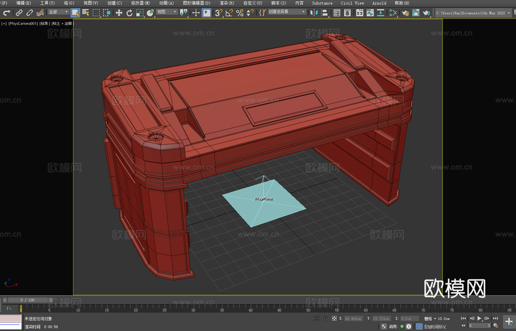Click the PhysCamera001 viewport label
Image resolution: width=516 pixels, height=331 pixels.
[x=23, y=23]
